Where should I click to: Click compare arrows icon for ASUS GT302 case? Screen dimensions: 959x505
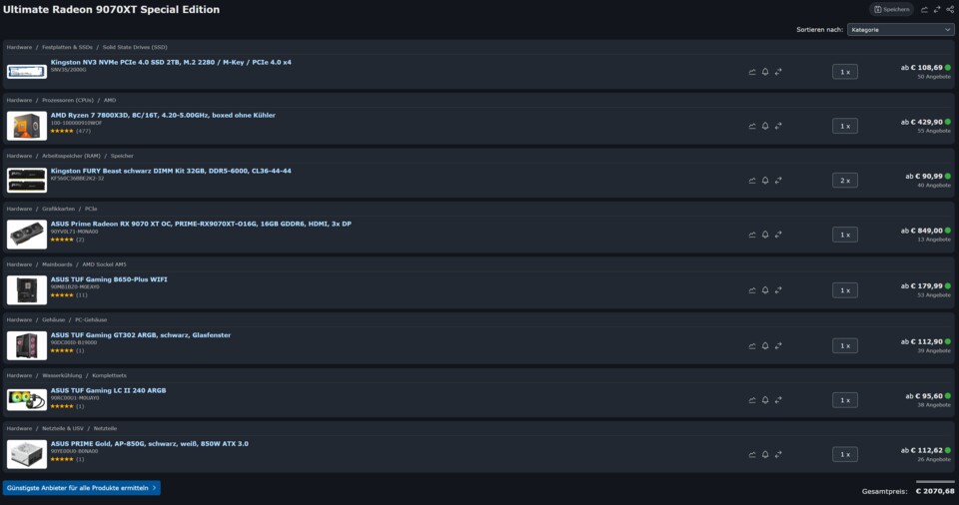[x=778, y=345]
